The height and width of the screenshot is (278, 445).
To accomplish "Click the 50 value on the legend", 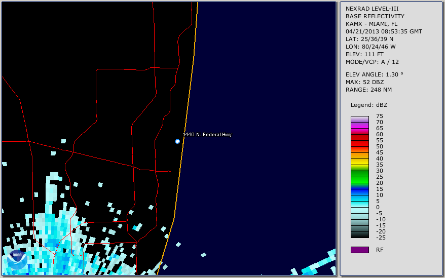I will click(x=380, y=146).
